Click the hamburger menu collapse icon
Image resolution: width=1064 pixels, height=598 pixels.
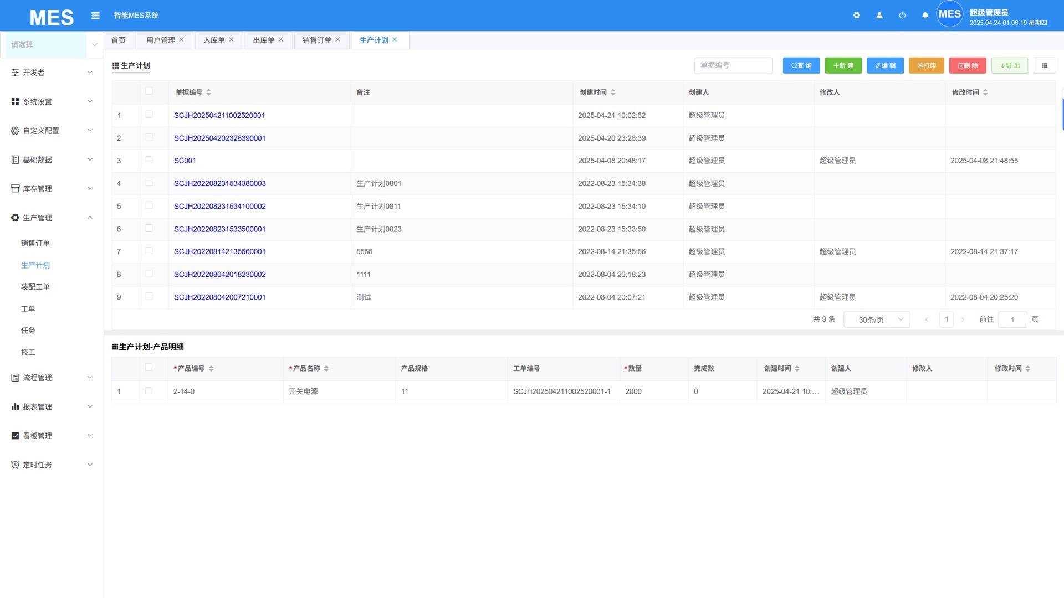pos(95,16)
